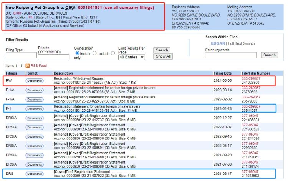Click filing date 2024-06-06

[223, 81]
